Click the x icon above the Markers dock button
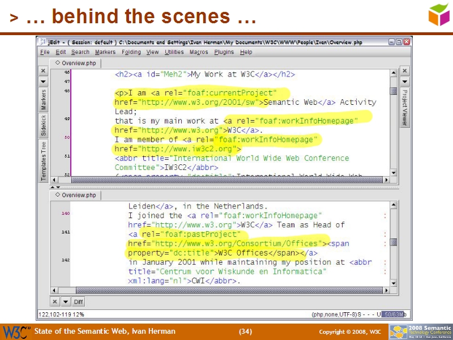 point(44,71)
